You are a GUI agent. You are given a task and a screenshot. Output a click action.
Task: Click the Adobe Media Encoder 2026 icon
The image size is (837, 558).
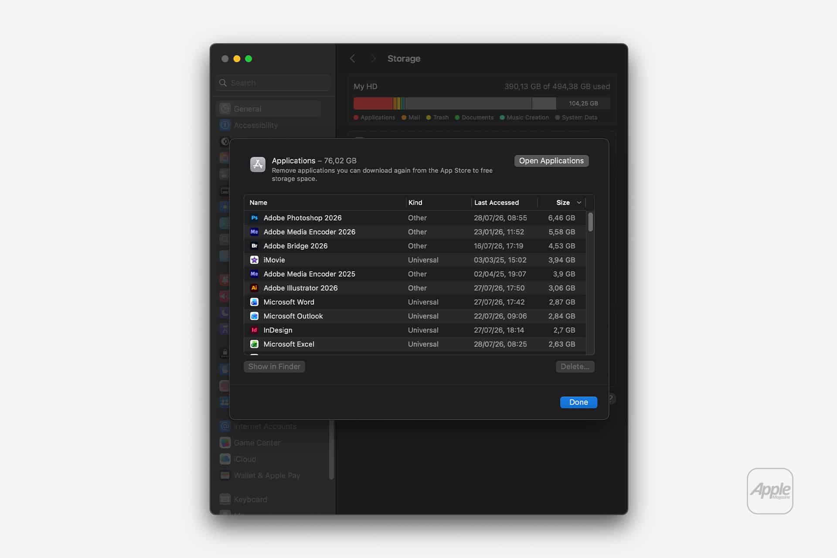coord(254,232)
